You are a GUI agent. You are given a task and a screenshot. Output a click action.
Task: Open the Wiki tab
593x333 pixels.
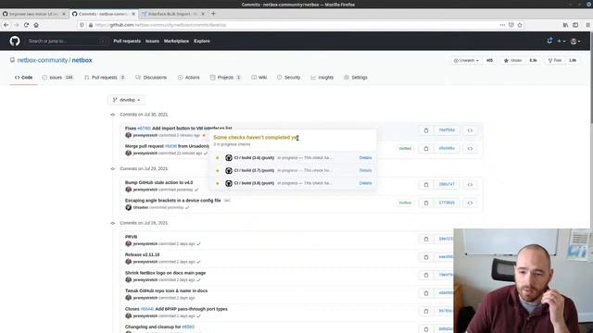pos(259,78)
